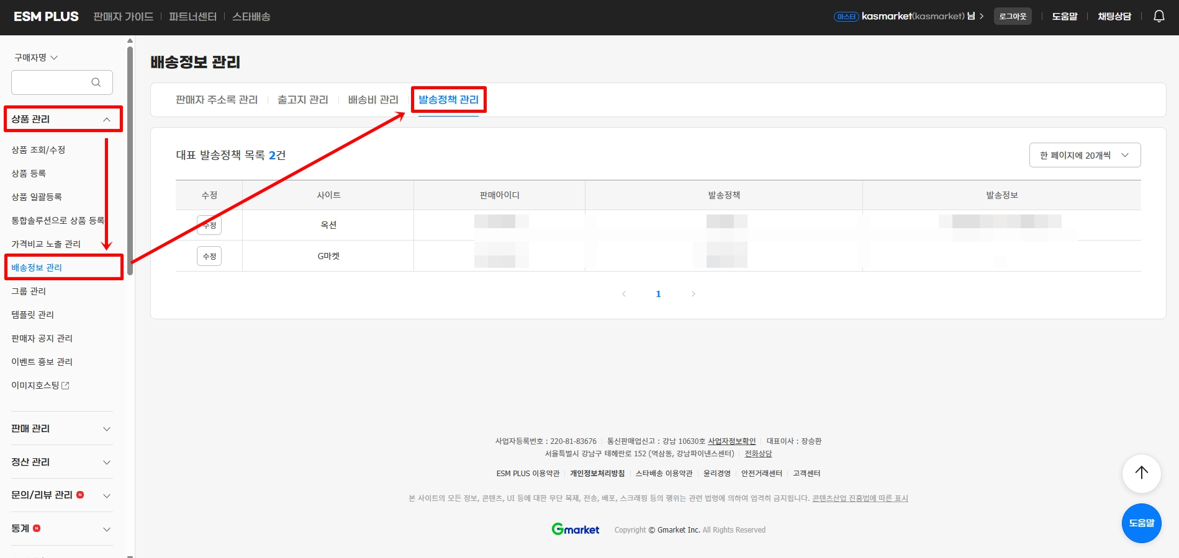
Task: Switch to 출고지 관리 tab
Action: click(303, 100)
